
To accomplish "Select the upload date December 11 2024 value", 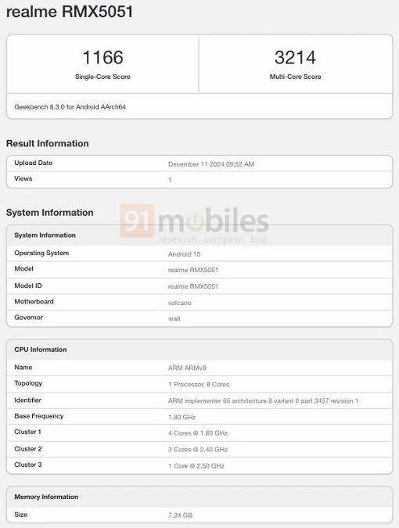I will coord(211,164).
